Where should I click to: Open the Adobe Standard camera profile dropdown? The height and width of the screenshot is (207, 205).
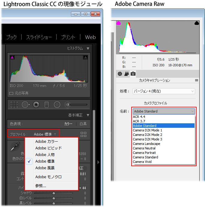(164, 111)
